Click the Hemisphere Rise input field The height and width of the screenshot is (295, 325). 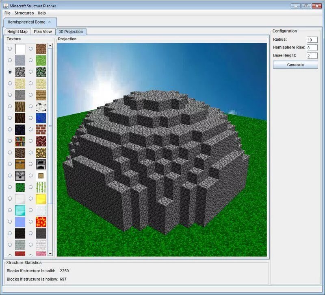(312, 48)
